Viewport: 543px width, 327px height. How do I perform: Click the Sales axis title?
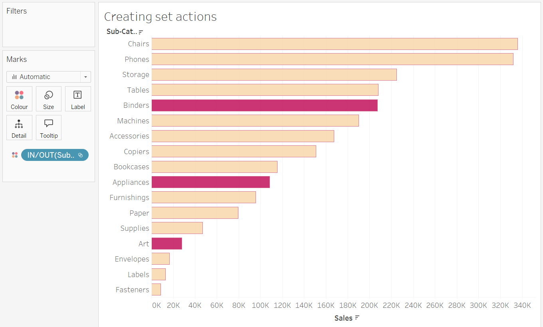[x=343, y=318]
